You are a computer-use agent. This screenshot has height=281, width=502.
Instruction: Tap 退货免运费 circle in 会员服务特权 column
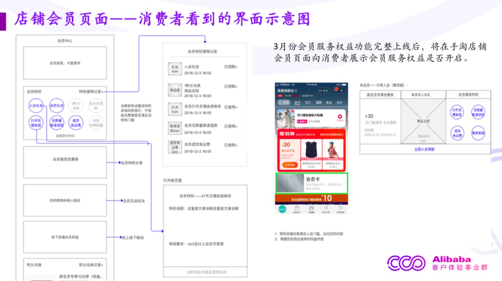pyautogui.click(x=457, y=133)
